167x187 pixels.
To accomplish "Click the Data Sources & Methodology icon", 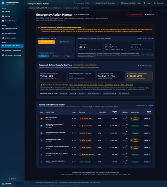I will (3, 55).
